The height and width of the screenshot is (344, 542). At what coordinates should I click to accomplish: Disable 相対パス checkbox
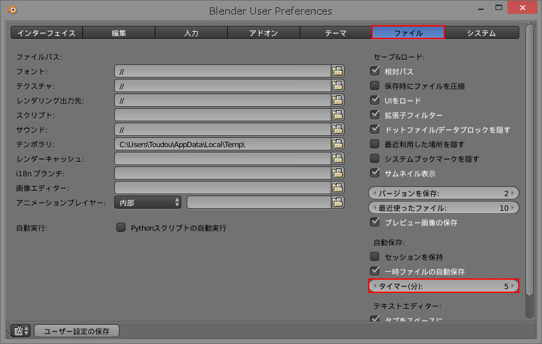(375, 71)
